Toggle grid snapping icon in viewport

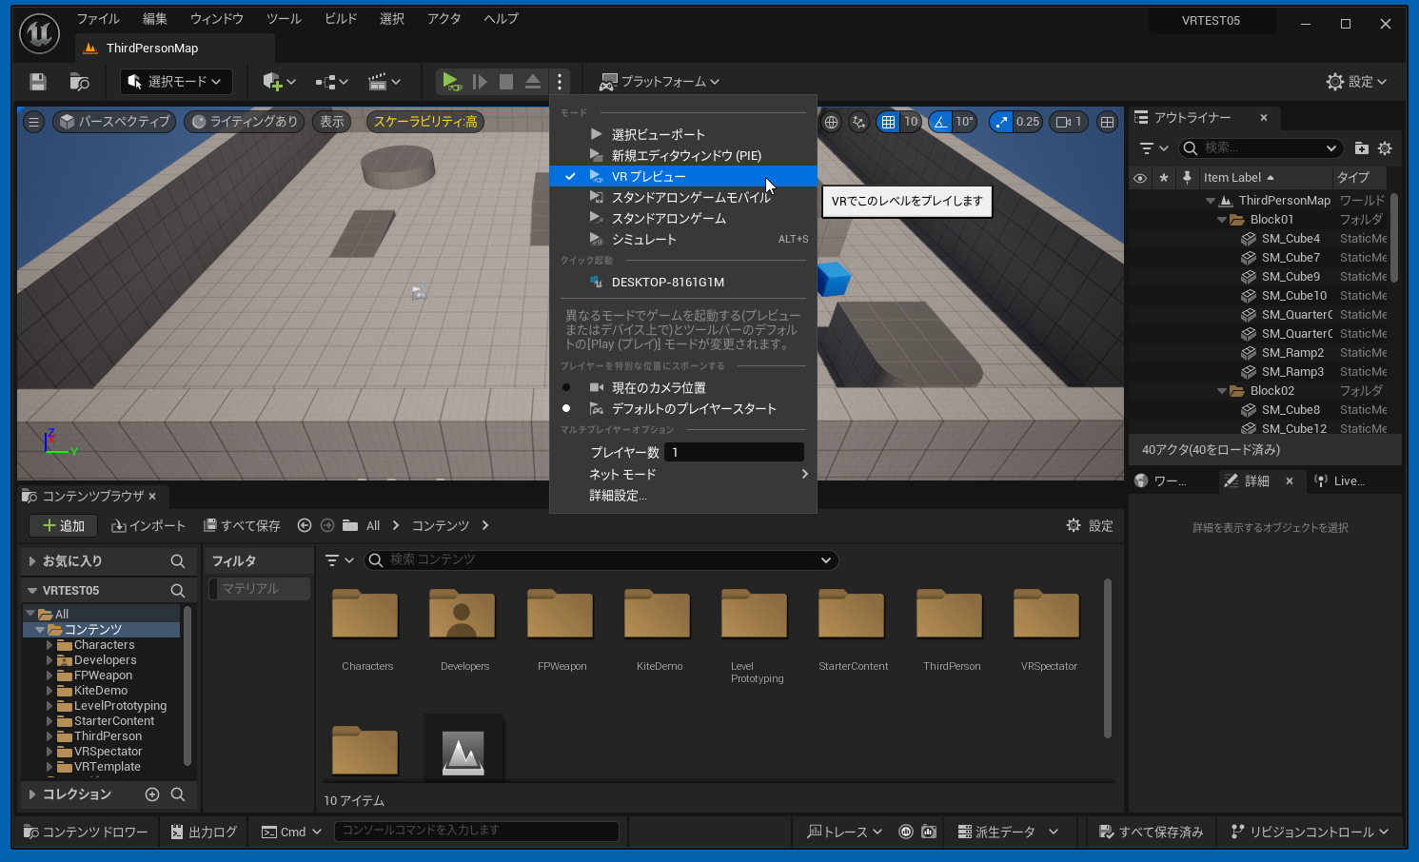[888, 122]
